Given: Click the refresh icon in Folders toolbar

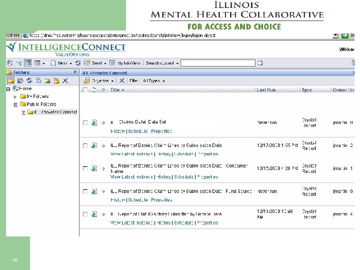Looking at the screenshot, I should point(29,80).
